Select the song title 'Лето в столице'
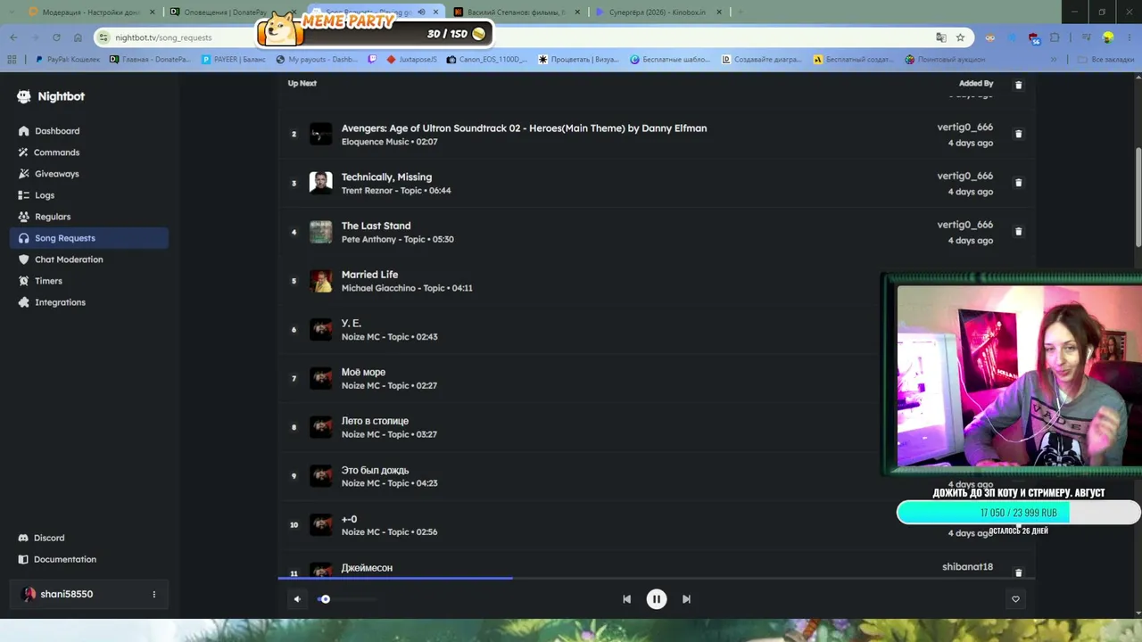Image resolution: width=1142 pixels, height=642 pixels. (375, 421)
